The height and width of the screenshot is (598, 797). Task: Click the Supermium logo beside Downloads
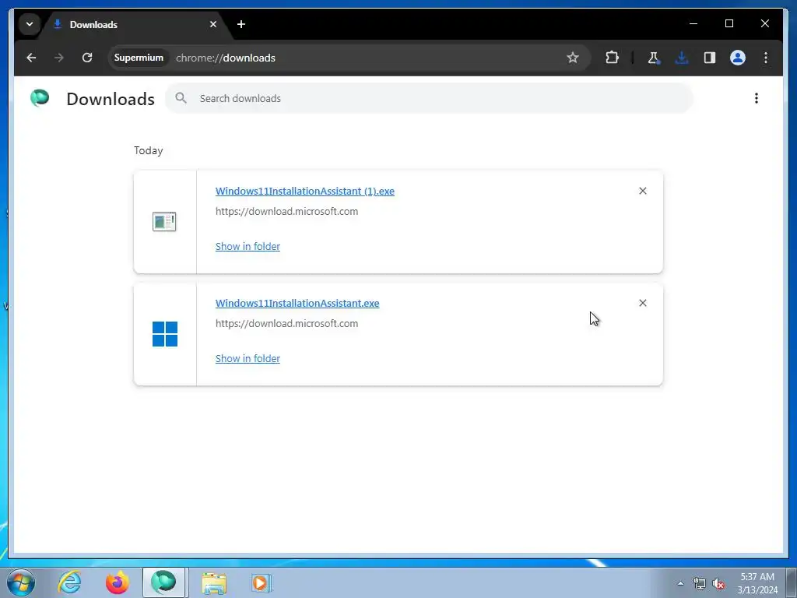pos(40,98)
